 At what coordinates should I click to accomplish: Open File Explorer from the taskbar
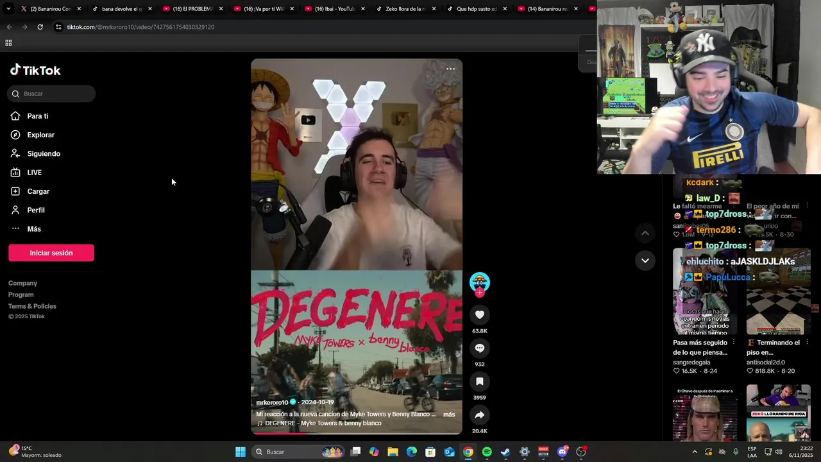point(393,452)
